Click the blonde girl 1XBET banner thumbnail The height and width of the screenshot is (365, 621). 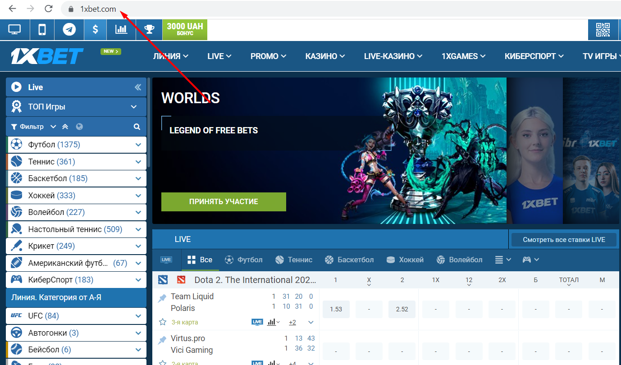click(x=534, y=151)
